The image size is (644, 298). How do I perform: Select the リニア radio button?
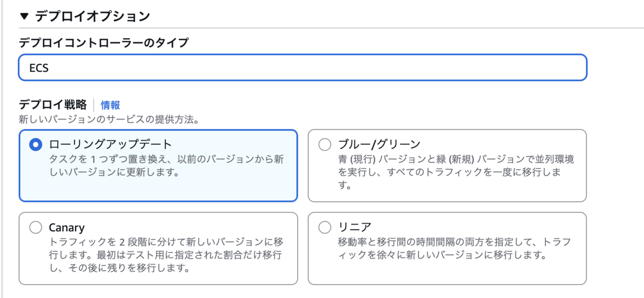pos(325,228)
